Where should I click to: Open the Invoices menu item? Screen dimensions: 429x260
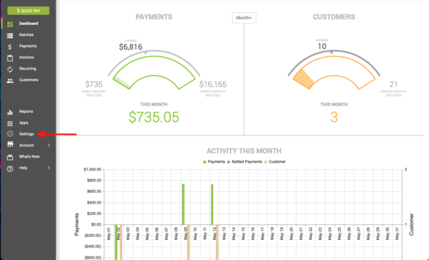pyautogui.click(x=27, y=57)
